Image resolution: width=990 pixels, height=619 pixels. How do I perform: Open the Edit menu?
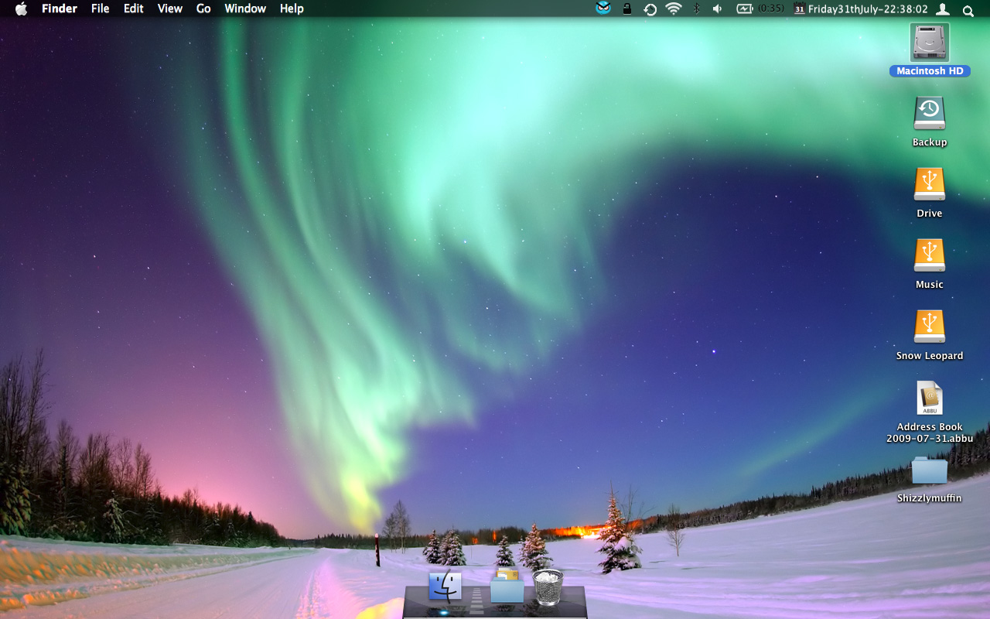(x=134, y=9)
